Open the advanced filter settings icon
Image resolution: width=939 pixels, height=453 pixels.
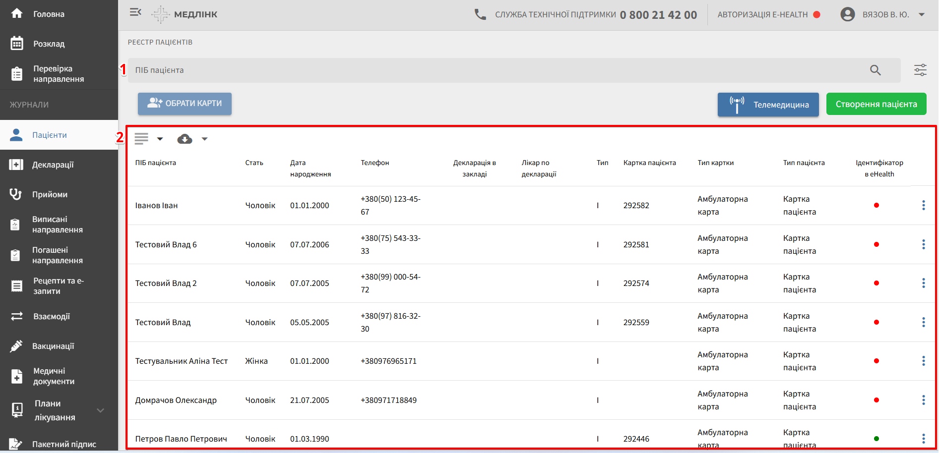click(920, 70)
